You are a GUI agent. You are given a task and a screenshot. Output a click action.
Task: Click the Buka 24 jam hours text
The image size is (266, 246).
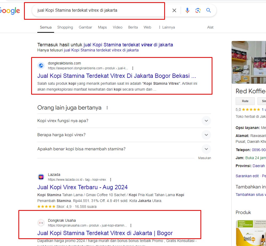pos(256,158)
